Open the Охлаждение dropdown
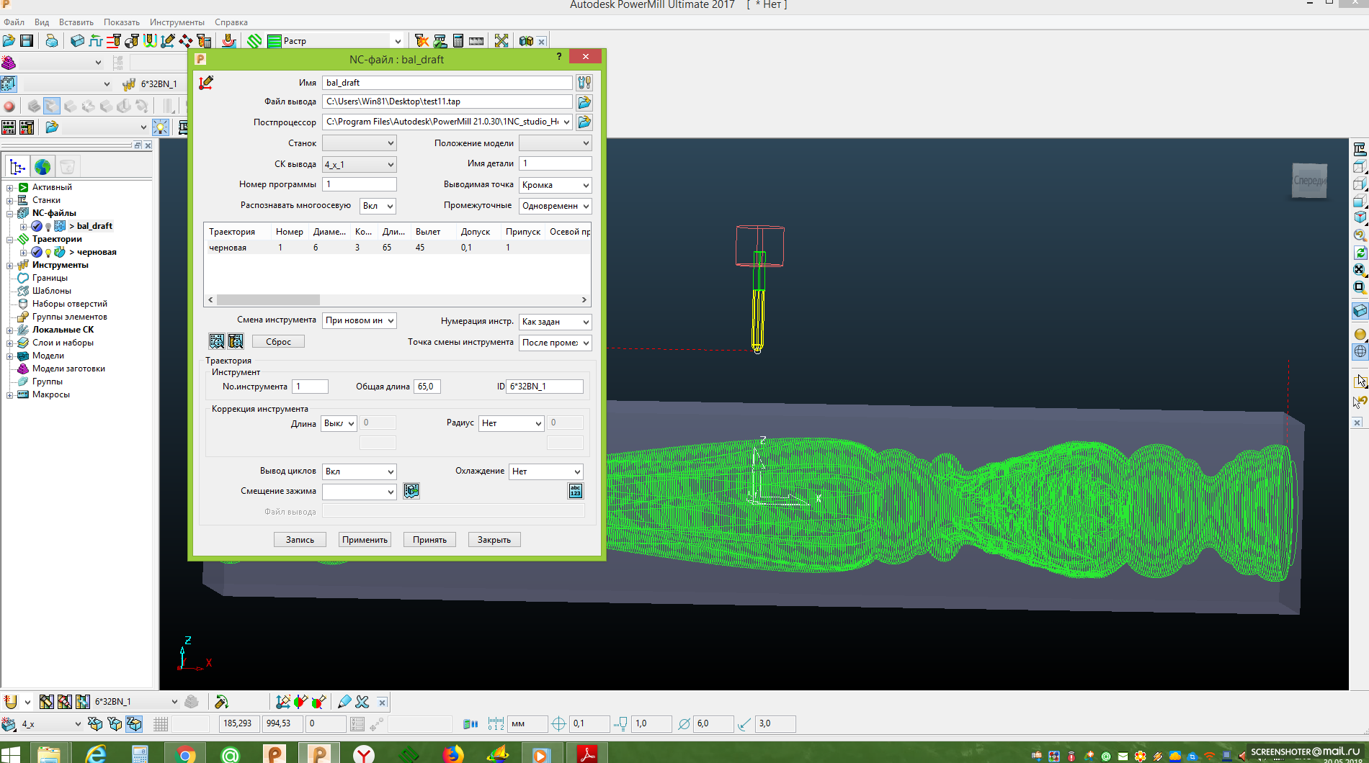The image size is (1369, 763). point(545,471)
